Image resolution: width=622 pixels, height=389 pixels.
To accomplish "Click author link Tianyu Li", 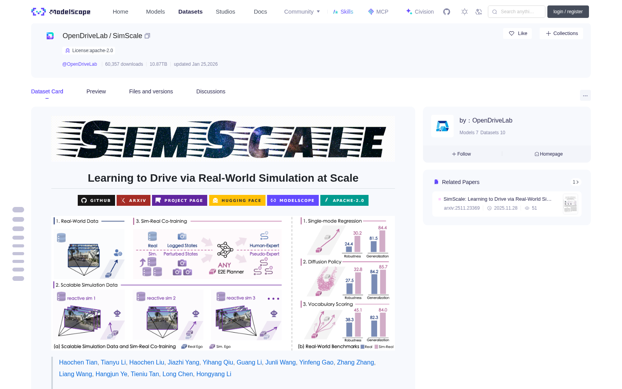I will [113, 362].
